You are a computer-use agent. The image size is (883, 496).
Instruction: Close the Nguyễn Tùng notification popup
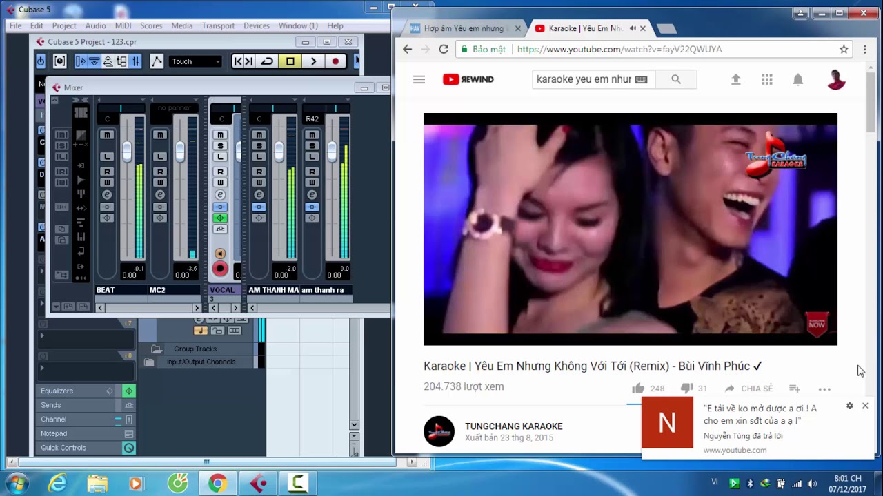pos(865,406)
